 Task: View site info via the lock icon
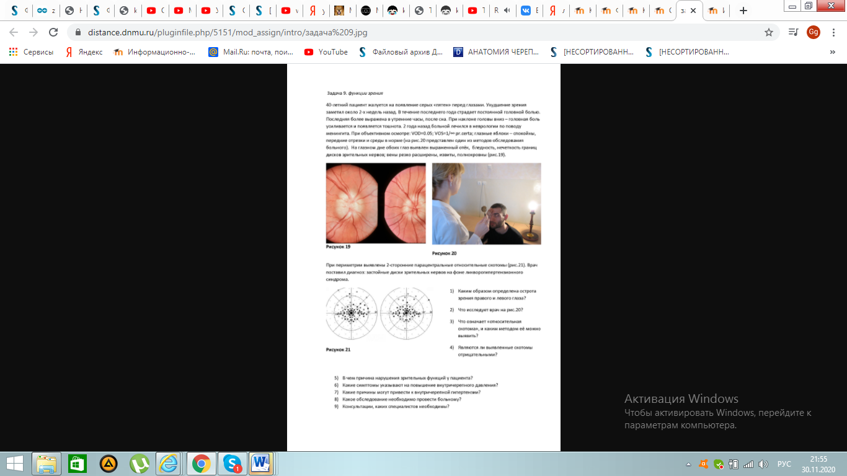78,32
